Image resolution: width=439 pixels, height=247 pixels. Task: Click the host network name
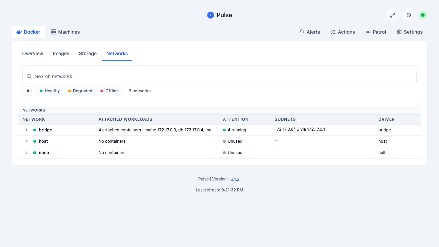(43, 141)
